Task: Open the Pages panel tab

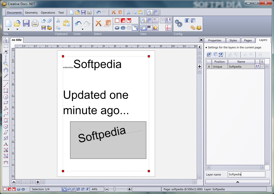Action: (x=248, y=40)
